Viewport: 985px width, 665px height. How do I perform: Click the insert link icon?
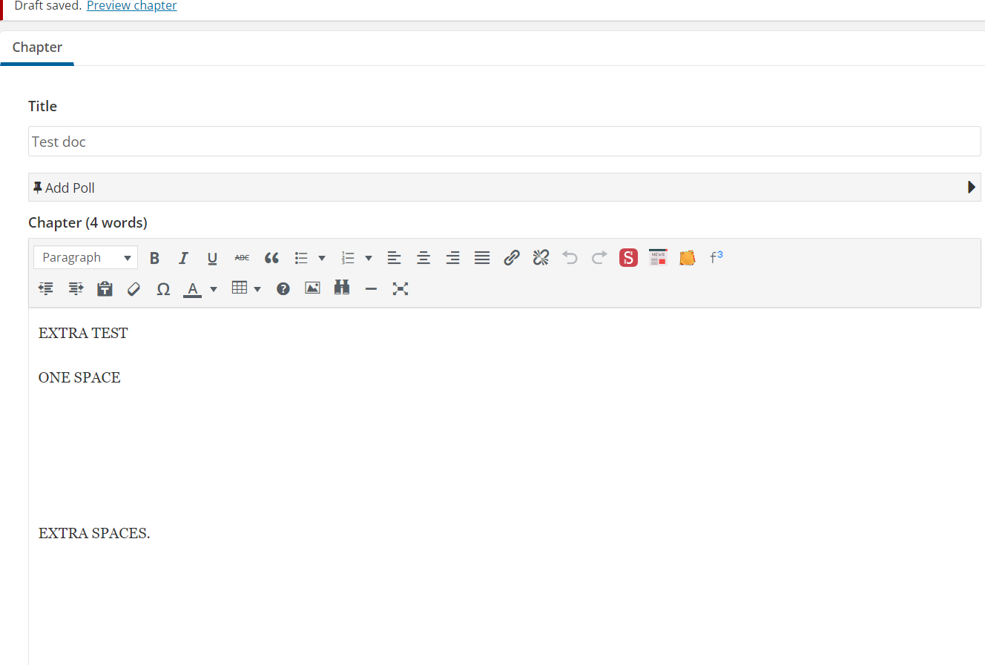tap(511, 258)
